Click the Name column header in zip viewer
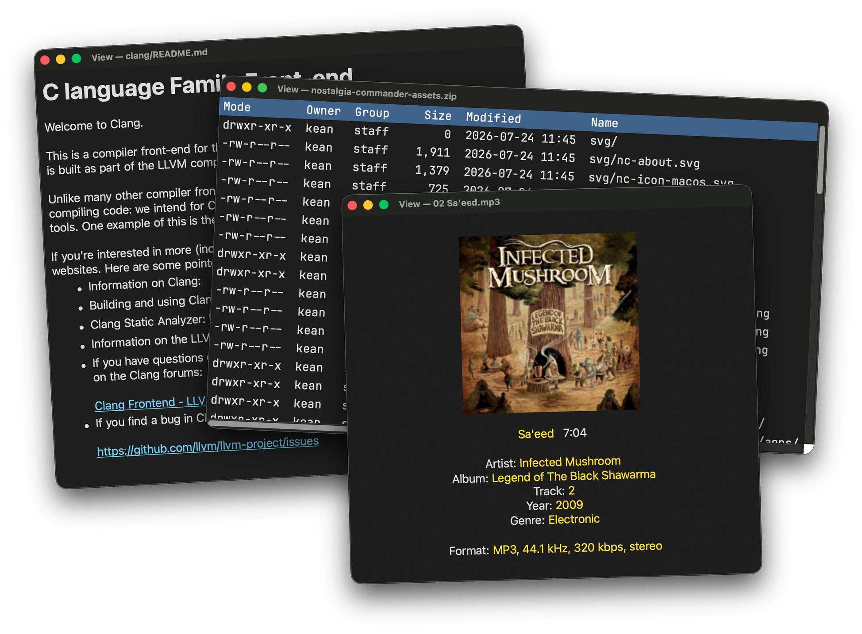This screenshot has width=862, height=634. [x=604, y=122]
